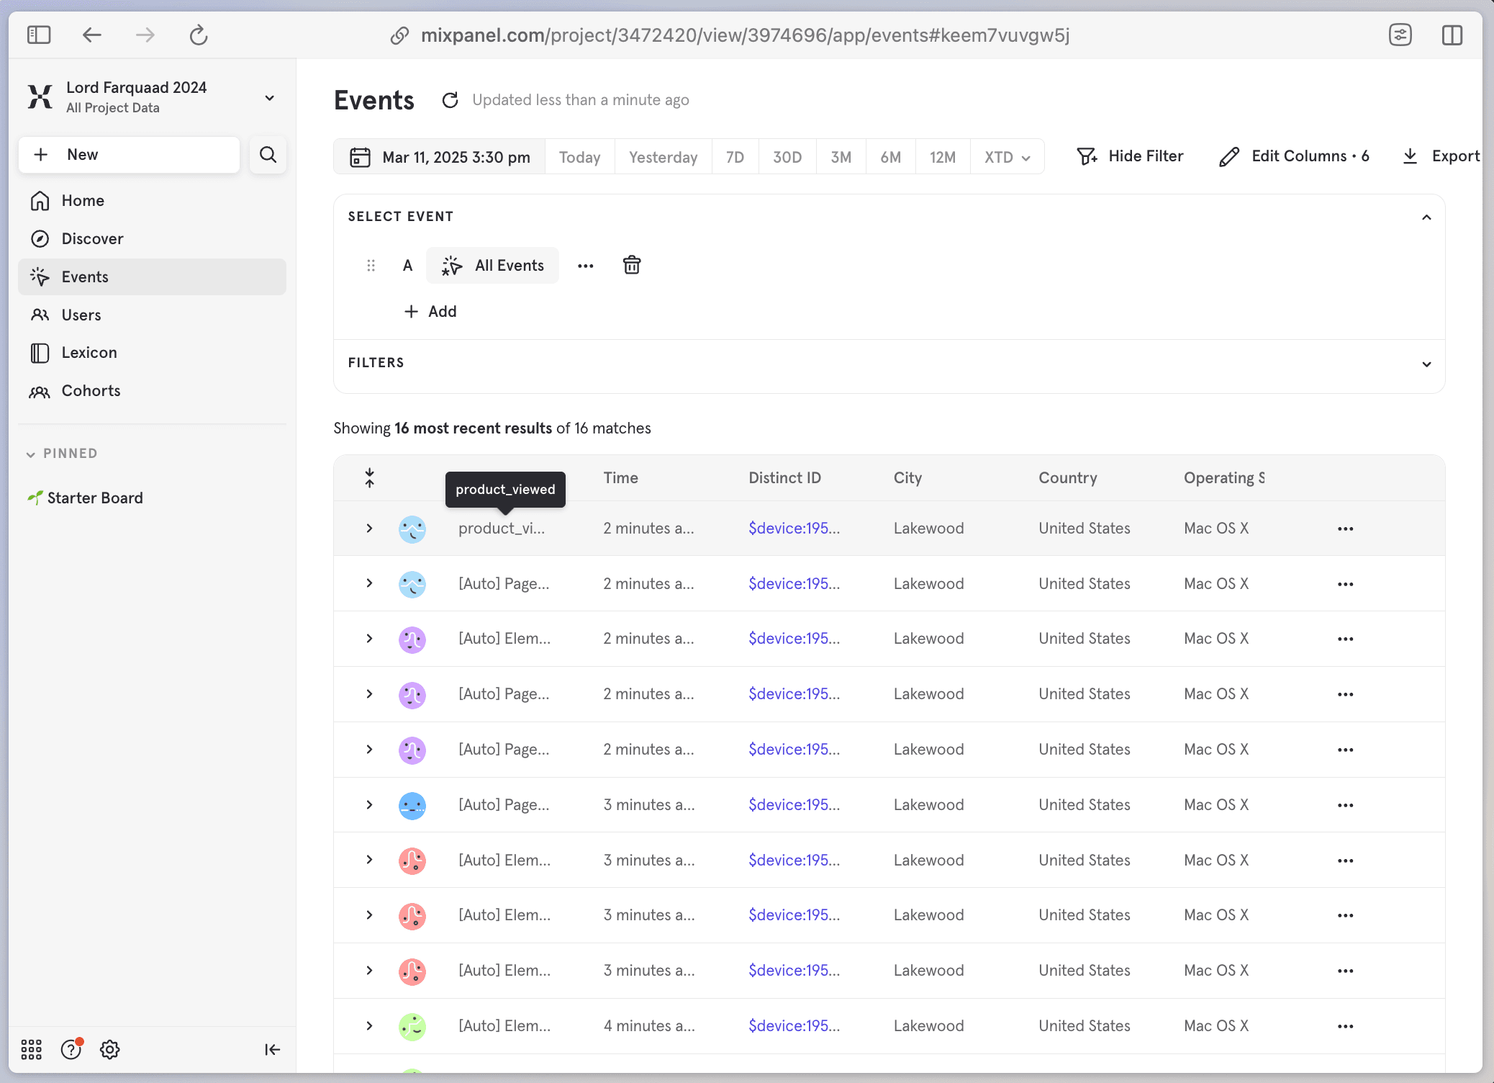Click the collapse-rows icon in table header

tap(369, 478)
